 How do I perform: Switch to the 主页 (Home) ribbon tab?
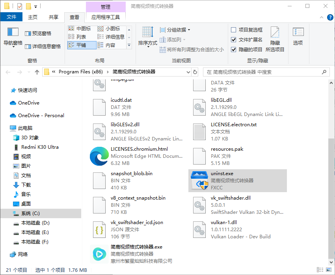(32, 17)
